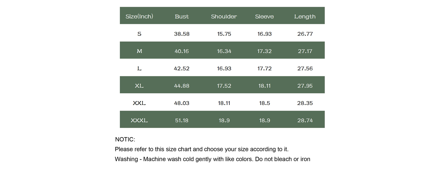Click the Size(Inch) column header

pos(139,16)
